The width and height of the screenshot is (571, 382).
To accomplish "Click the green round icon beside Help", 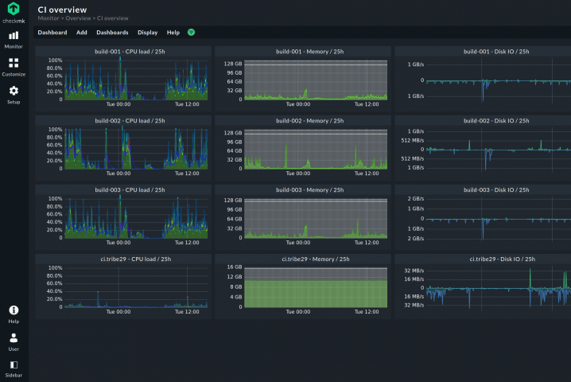I will point(192,33).
